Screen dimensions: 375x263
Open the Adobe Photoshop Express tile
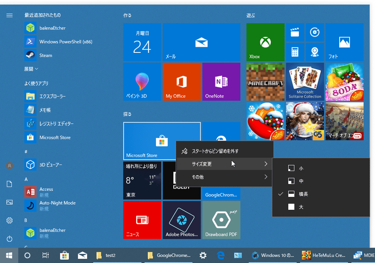click(182, 220)
